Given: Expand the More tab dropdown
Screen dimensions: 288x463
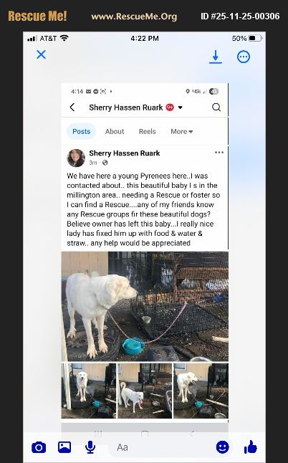Looking at the screenshot, I should point(182,131).
